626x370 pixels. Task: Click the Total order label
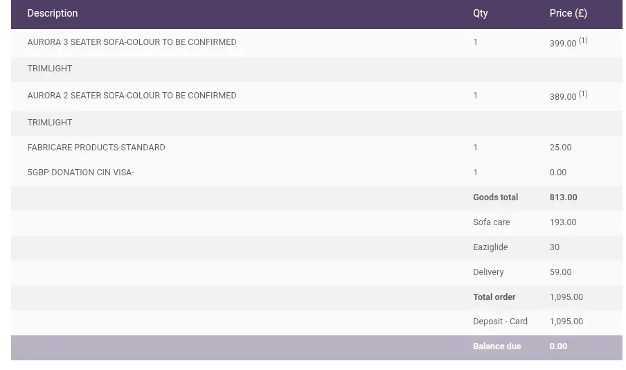tap(494, 297)
